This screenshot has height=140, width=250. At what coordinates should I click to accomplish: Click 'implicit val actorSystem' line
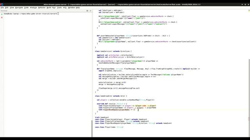pos(115,55)
